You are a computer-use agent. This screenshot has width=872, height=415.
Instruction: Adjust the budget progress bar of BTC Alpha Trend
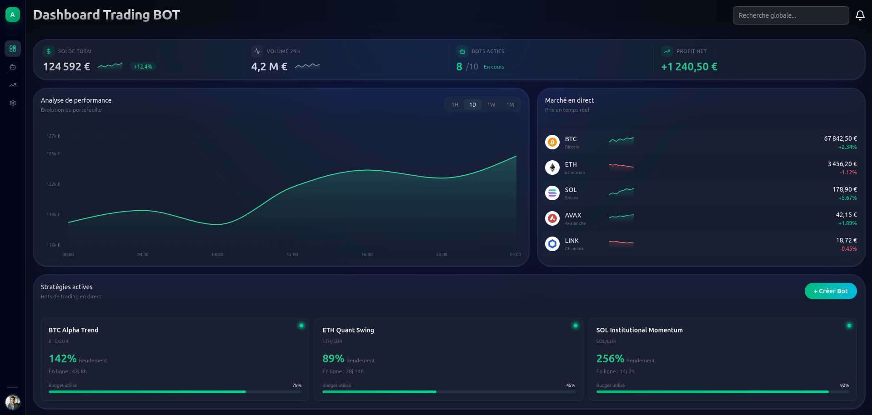(175, 391)
